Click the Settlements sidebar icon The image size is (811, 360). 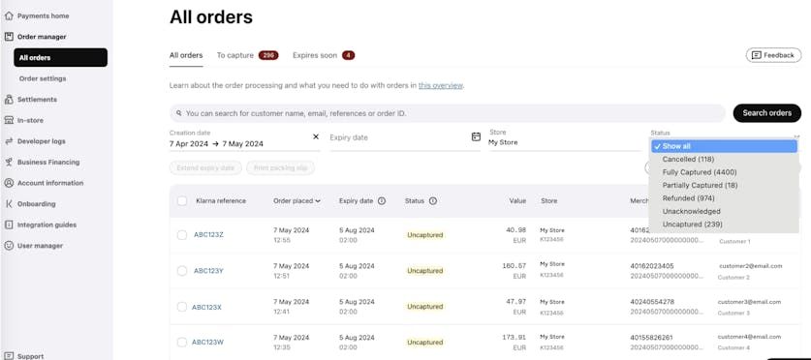click(9, 100)
